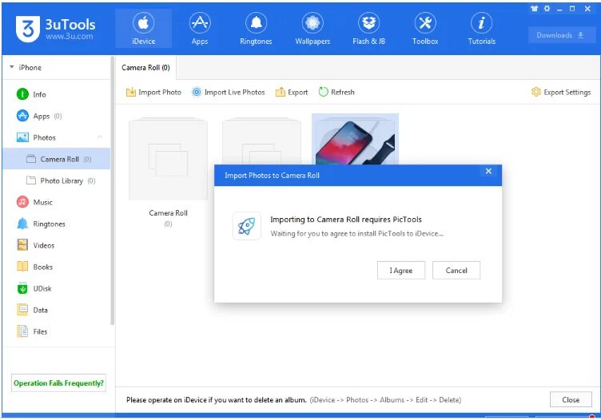This screenshot has width=601, height=420.
Task: Click Operation Fails Frequently link
Action: tap(58, 382)
